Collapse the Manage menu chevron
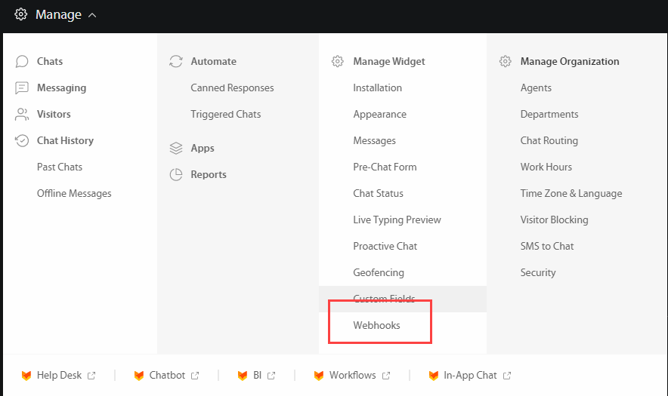Image resolution: width=668 pixels, height=396 pixels. [92, 15]
